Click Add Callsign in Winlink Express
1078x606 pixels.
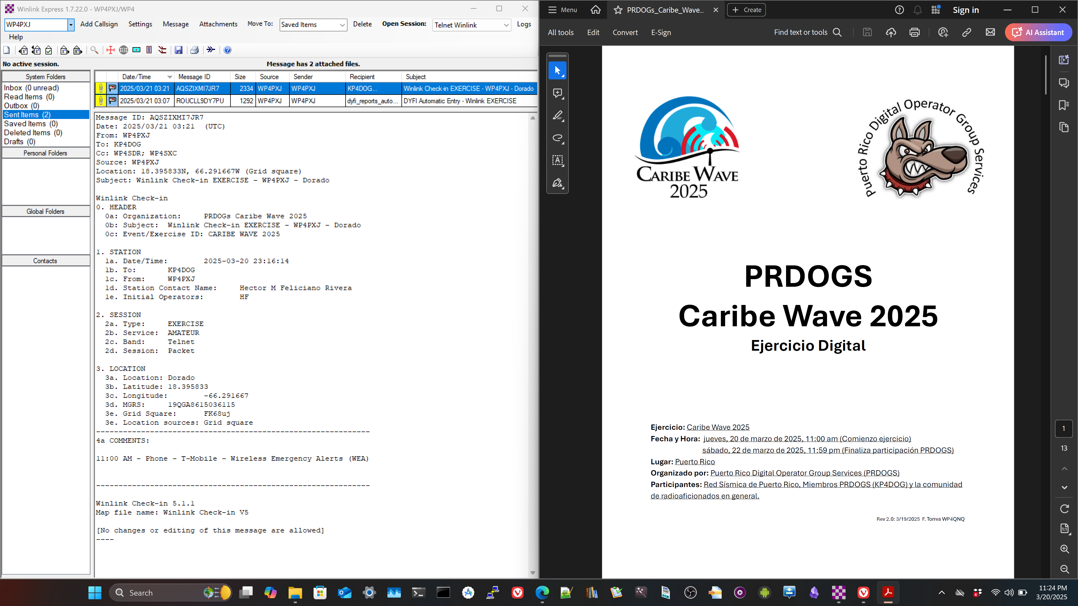pyautogui.click(x=99, y=24)
